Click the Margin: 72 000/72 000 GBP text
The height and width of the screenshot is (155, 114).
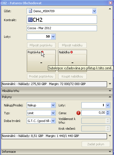[x=67, y=84]
